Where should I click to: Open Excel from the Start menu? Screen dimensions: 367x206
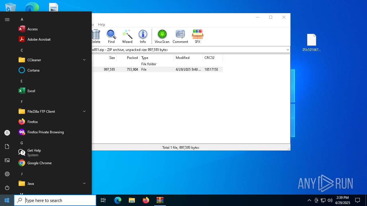(53, 91)
